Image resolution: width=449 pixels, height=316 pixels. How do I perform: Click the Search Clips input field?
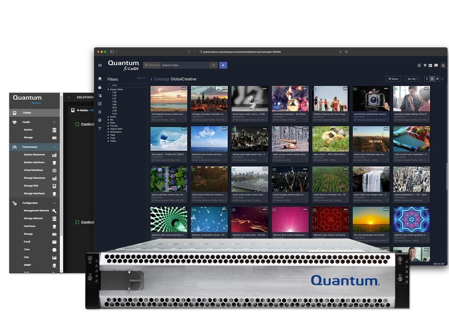[184, 65]
